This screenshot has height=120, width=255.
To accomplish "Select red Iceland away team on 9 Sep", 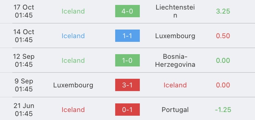I will [x=175, y=85].
